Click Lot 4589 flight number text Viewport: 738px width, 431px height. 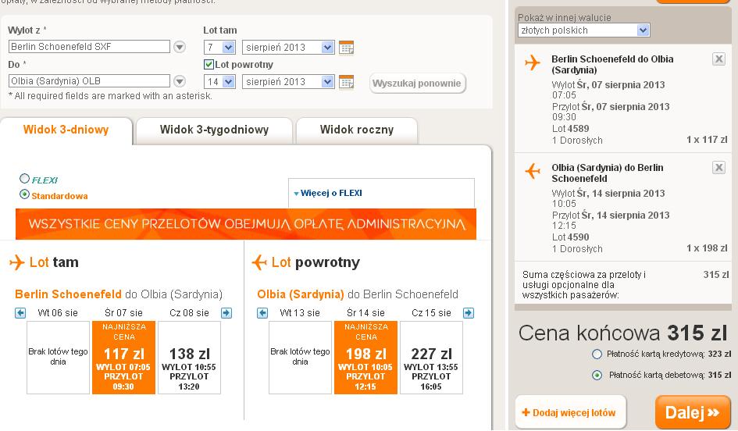pyautogui.click(x=570, y=129)
